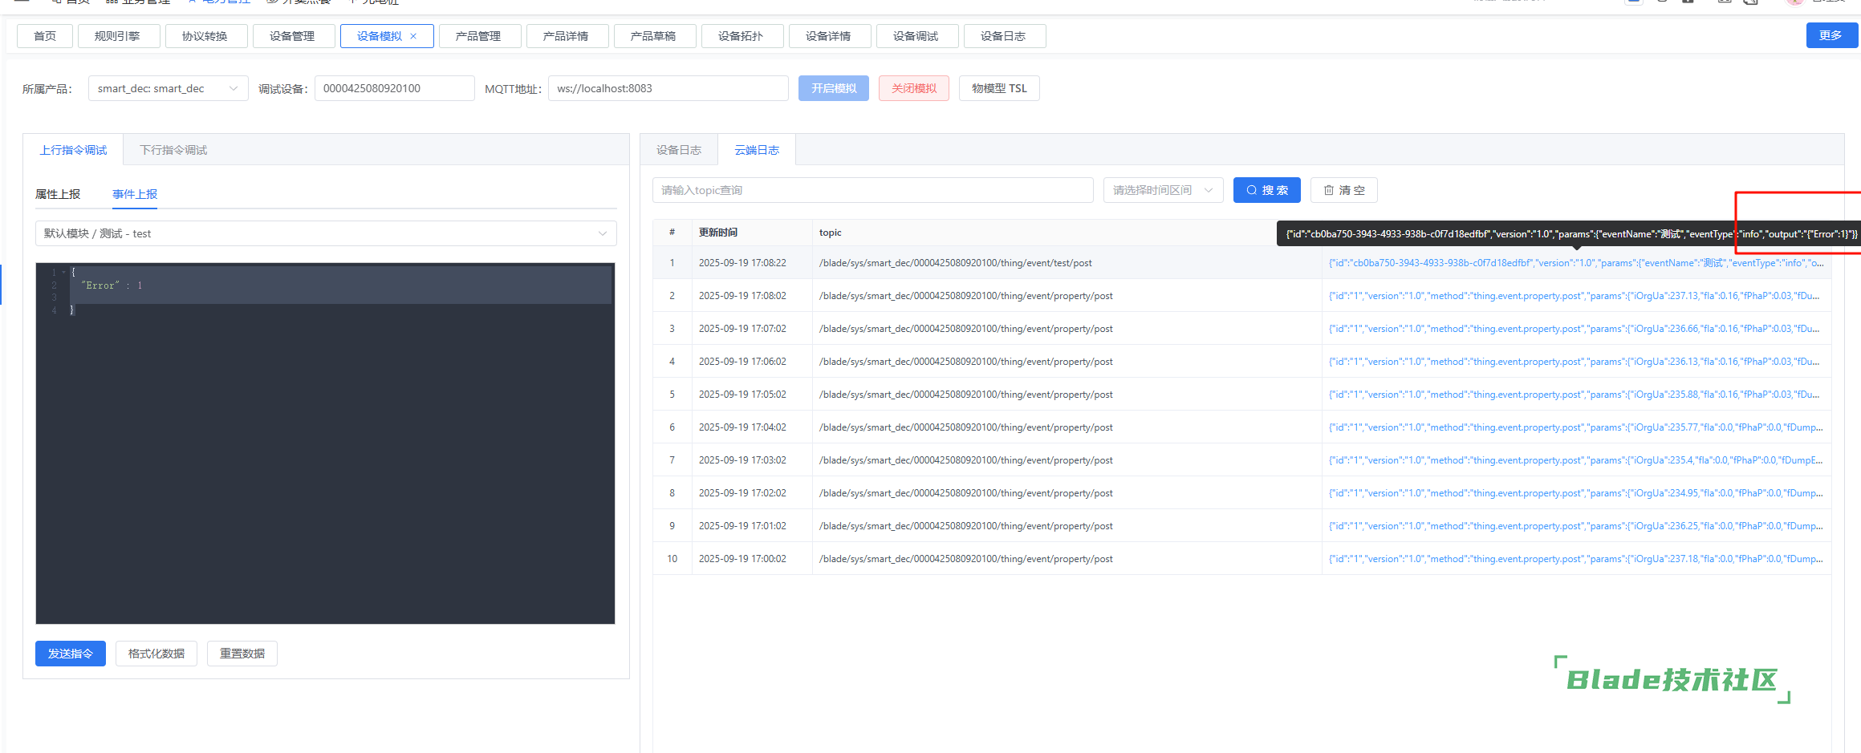The height and width of the screenshot is (753, 1861).
Task: Focus the 调试设备 input field
Action: [394, 88]
